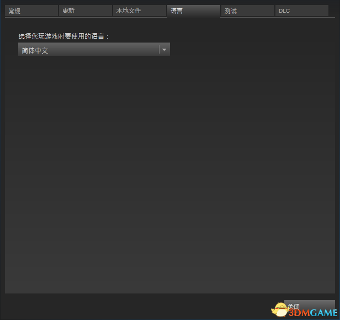The image size is (340, 320).
Task: Click the 选择您玩游戏时要使用的语言 label
Action: tap(64, 36)
